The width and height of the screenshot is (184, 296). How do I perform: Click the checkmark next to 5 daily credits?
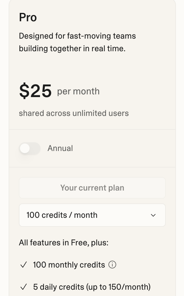click(x=24, y=287)
